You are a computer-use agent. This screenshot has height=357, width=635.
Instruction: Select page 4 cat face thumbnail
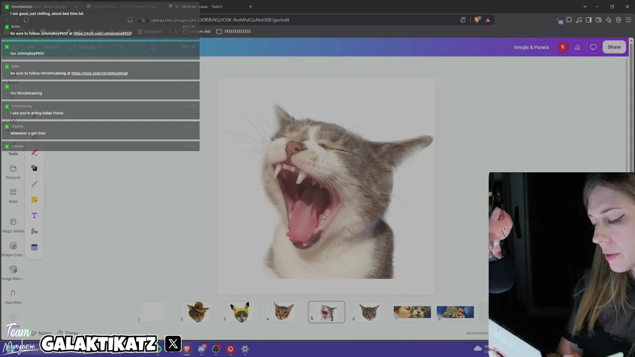coord(283,312)
